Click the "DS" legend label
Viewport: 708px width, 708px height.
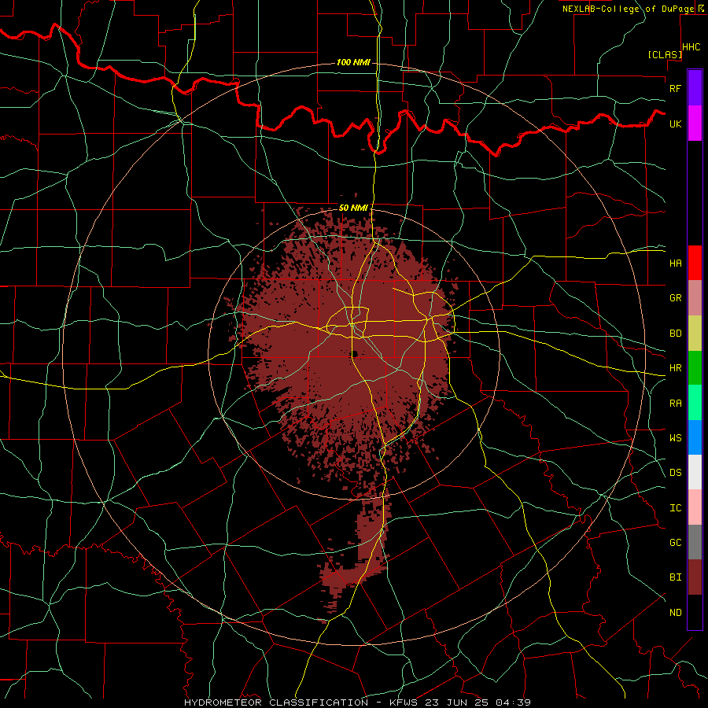(x=675, y=473)
